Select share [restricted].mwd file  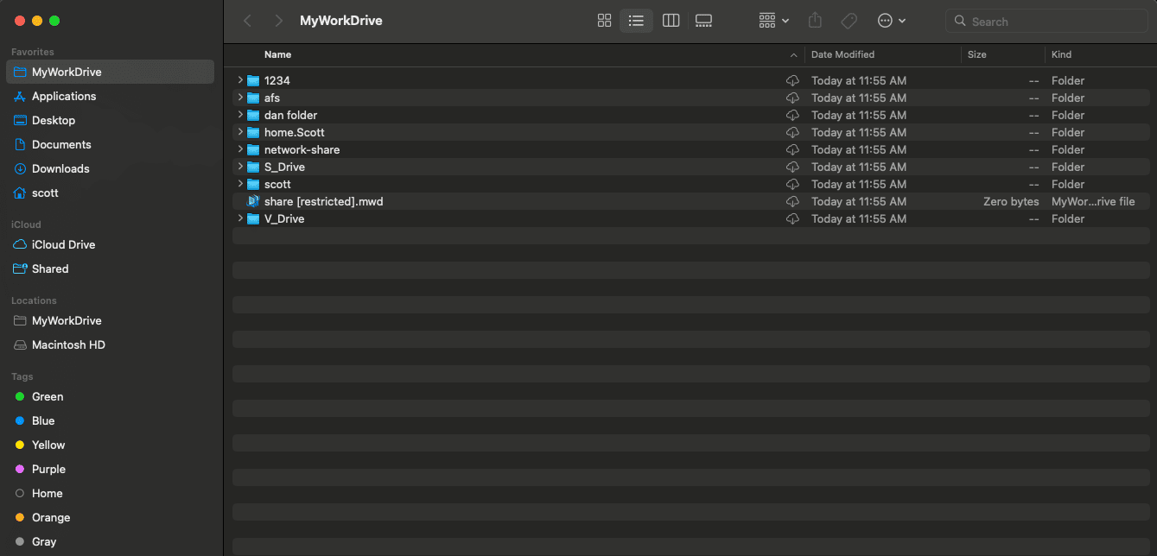(323, 201)
